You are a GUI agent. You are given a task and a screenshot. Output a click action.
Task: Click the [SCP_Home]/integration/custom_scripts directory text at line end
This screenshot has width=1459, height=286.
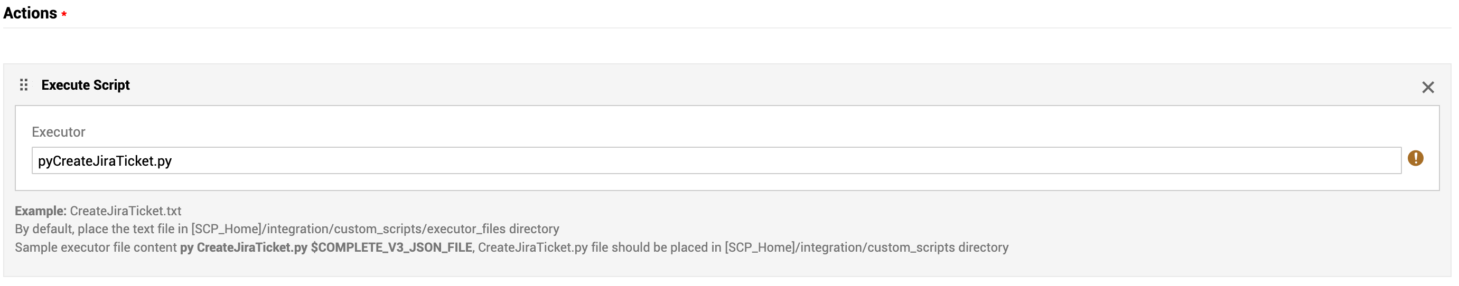click(x=865, y=247)
